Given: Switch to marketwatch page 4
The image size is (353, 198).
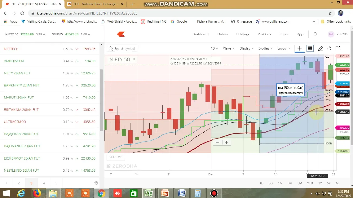Looking at the screenshot, I should point(44,183).
